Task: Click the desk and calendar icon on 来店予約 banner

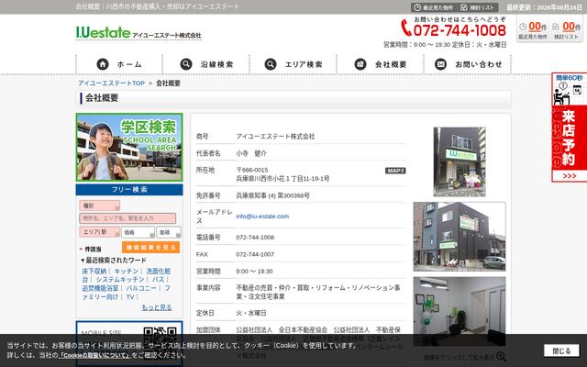Action: click(569, 94)
